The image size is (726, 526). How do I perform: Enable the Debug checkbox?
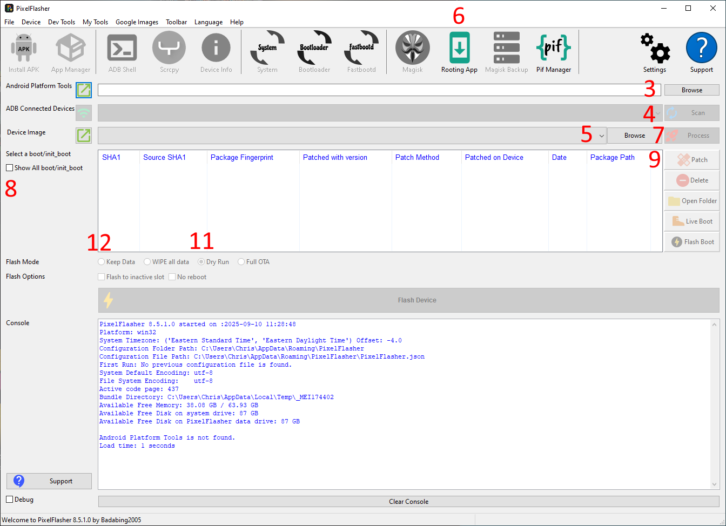(10, 500)
